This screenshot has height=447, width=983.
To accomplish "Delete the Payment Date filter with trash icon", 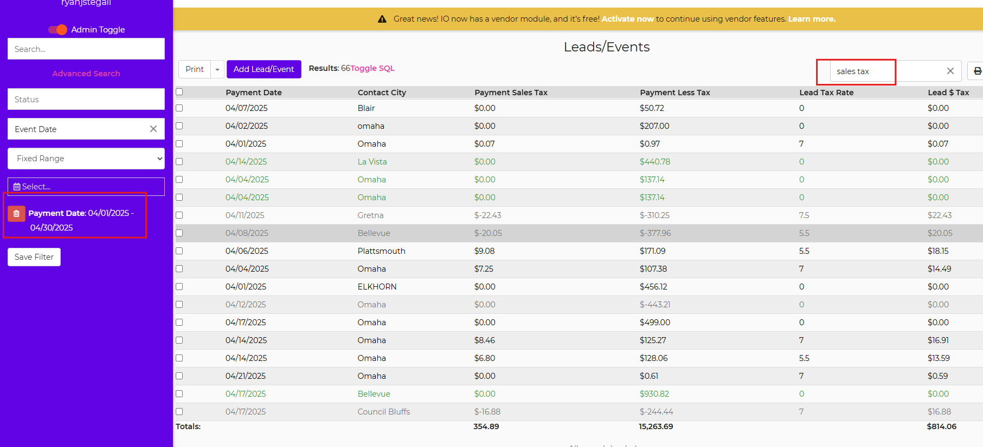I will pyautogui.click(x=16, y=214).
